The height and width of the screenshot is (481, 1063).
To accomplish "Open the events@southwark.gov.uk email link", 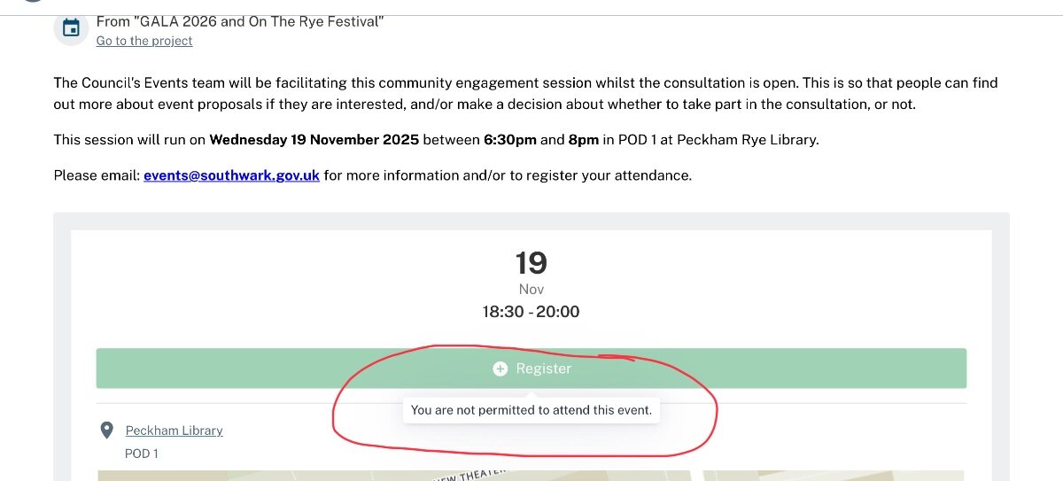I will 231,175.
